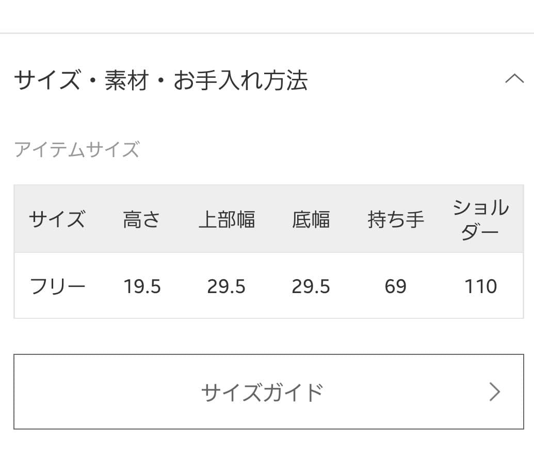Click the サイズ・素材・お手入れ方法 section heading
Viewport: 534px width, 462px height.
pyautogui.click(x=160, y=81)
